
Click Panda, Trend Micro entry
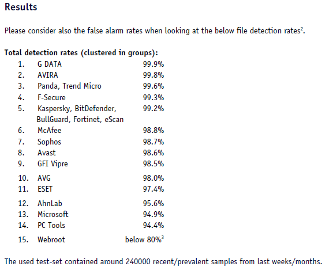coord(69,86)
